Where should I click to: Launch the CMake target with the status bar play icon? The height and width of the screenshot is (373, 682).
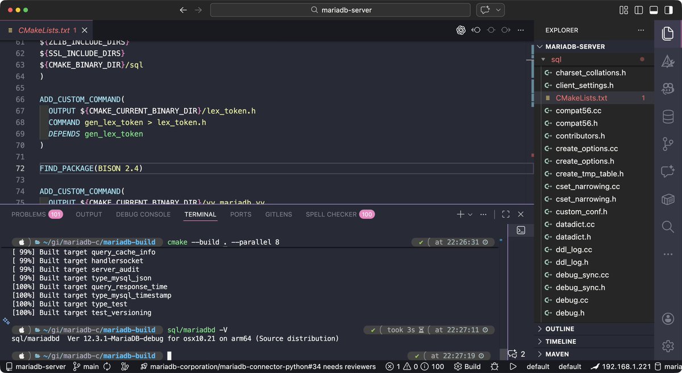(x=513, y=367)
